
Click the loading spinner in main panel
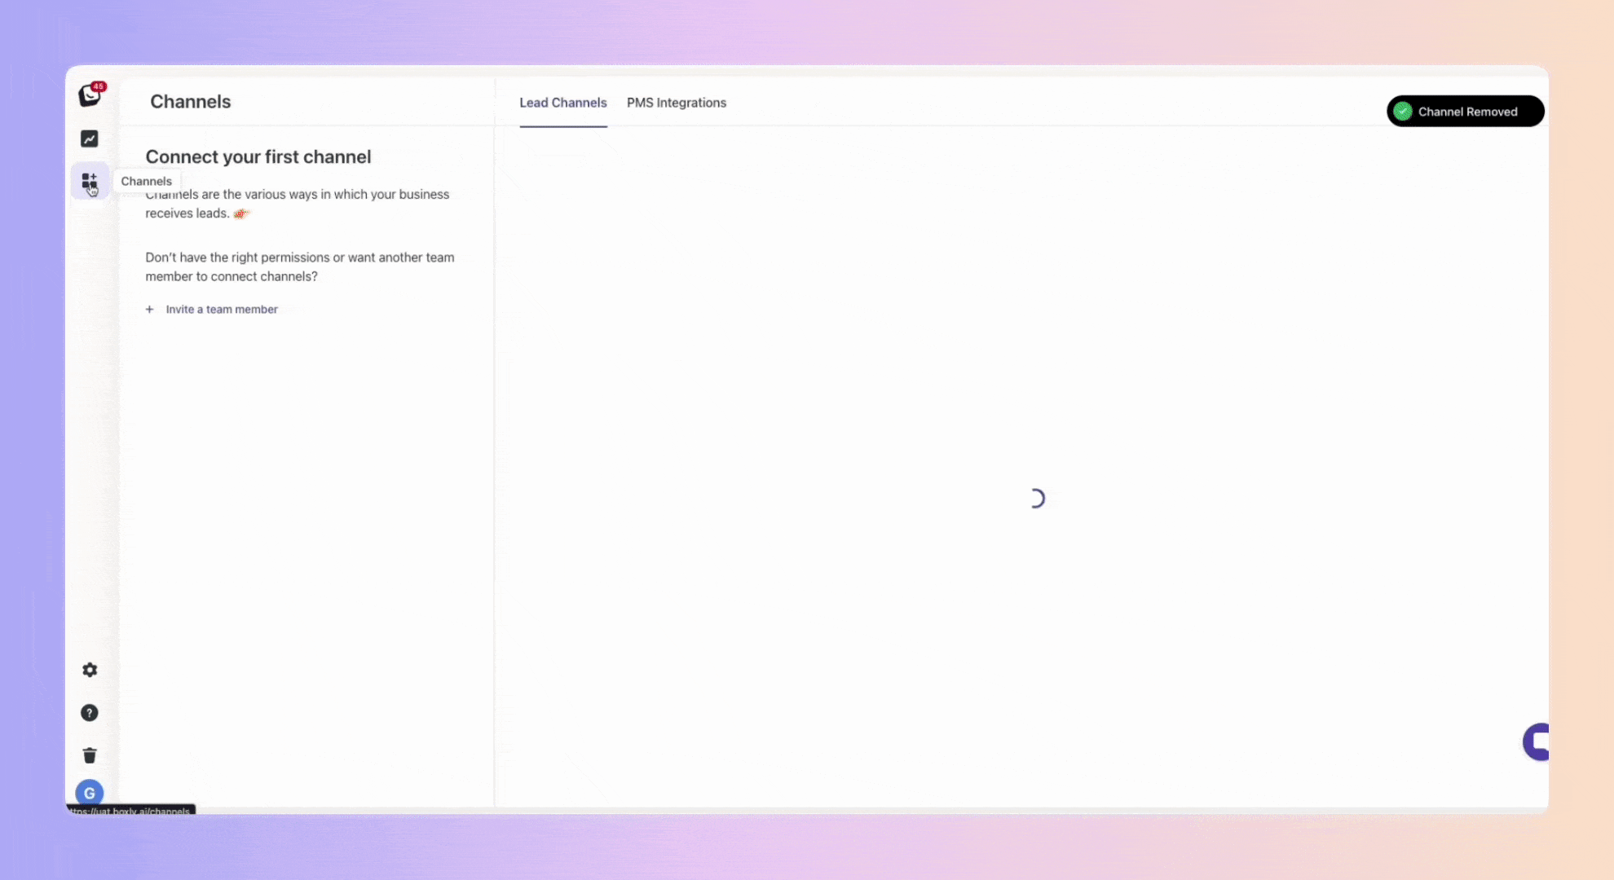[1035, 498]
